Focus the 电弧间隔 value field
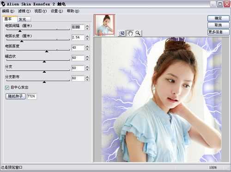The height and width of the screenshot is (172, 231). pos(78,27)
